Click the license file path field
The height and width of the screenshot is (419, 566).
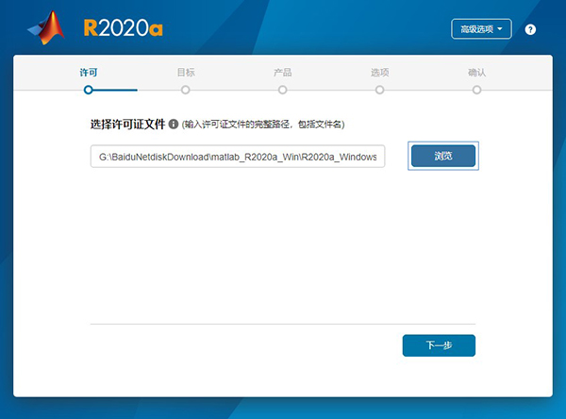238,157
